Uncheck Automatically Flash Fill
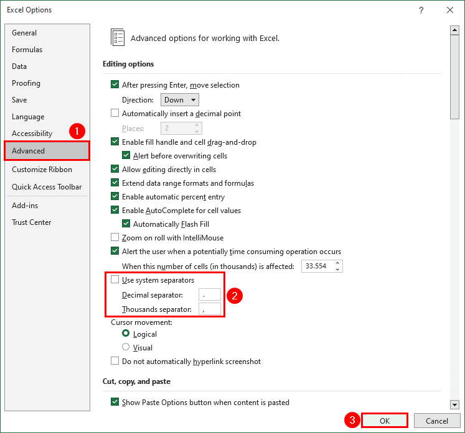 coord(126,224)
